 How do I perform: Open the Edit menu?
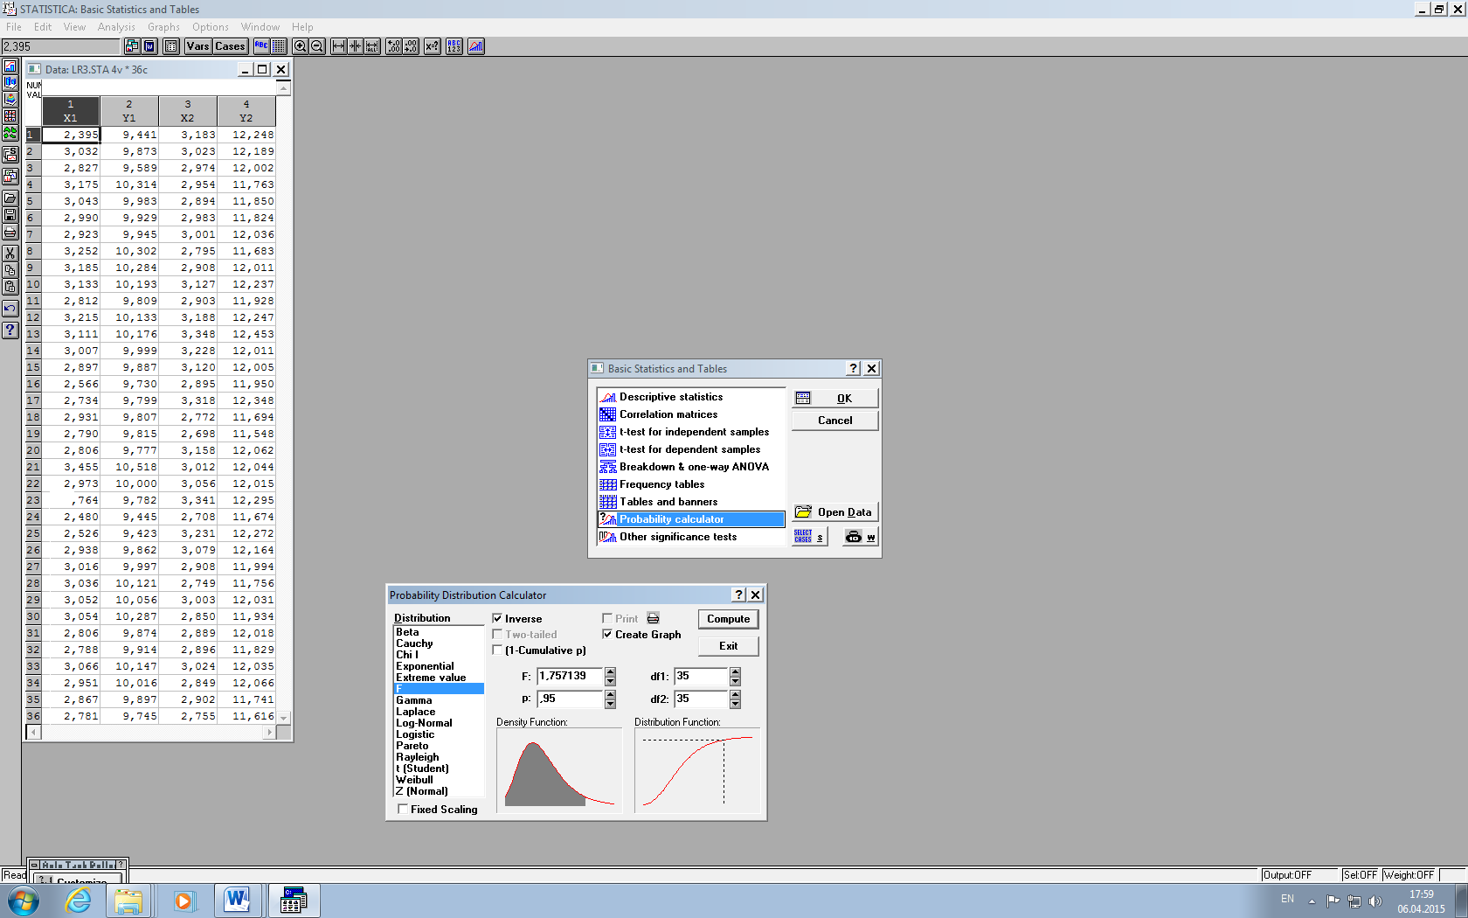pos(43,27)
